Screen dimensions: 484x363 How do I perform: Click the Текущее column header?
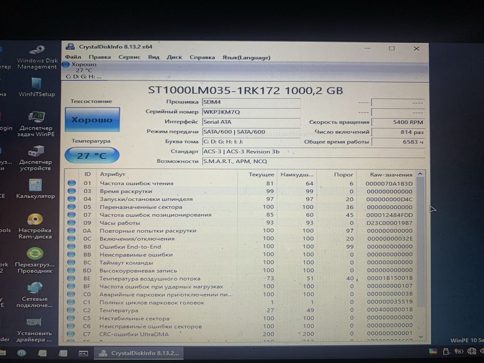(x=261, y=174)
